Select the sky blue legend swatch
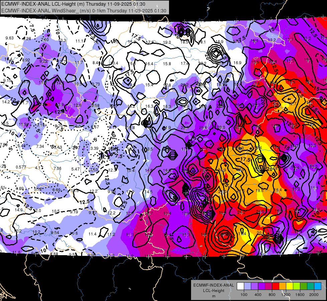Viewport: 327px width, 301px height. [x=318, y=286]
